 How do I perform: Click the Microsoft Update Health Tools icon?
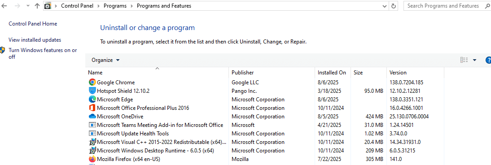(x=92, y=133)
